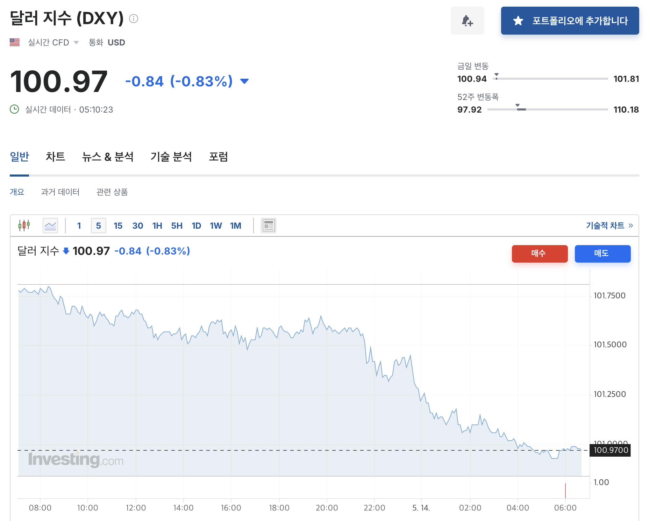This screenshot has width=649, height=521.
Task: Click the day high value 101.81
Action: (626, 79)
